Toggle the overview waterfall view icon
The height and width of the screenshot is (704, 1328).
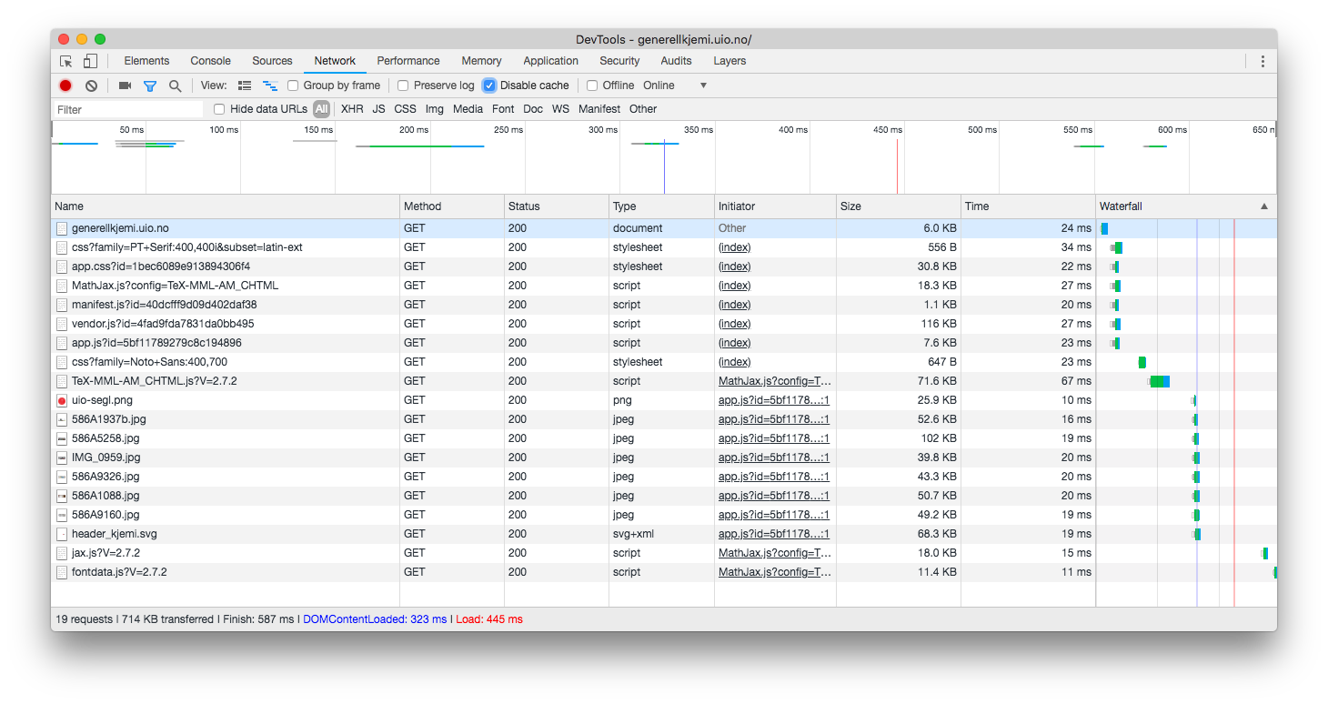click(x=270, y=85)
